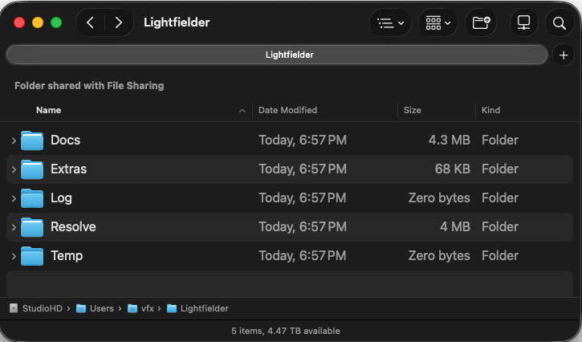Click the Extras folder name
The width and height of the screenshot is (582, 342).
[69, 169]
